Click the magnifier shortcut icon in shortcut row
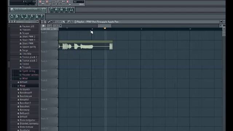This screenshot has width=233, height=131. [32, 16]
